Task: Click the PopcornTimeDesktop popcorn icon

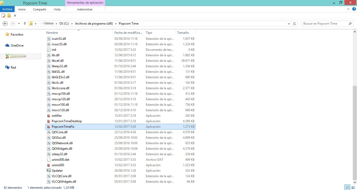Action: pyautogui.click(x=48, y=121)
